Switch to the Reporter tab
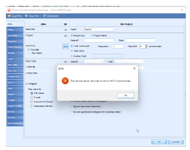 pyautogui.click(x=15, y=42)
